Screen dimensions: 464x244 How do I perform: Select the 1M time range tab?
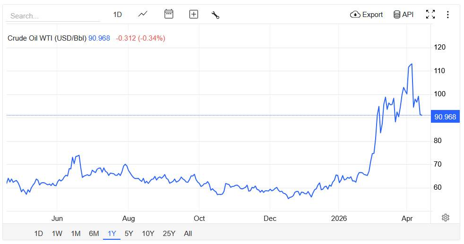[76, 234]
